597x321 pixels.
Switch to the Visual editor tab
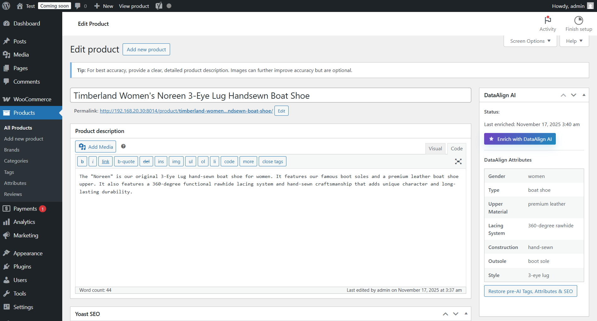click(x=435, y=148)
